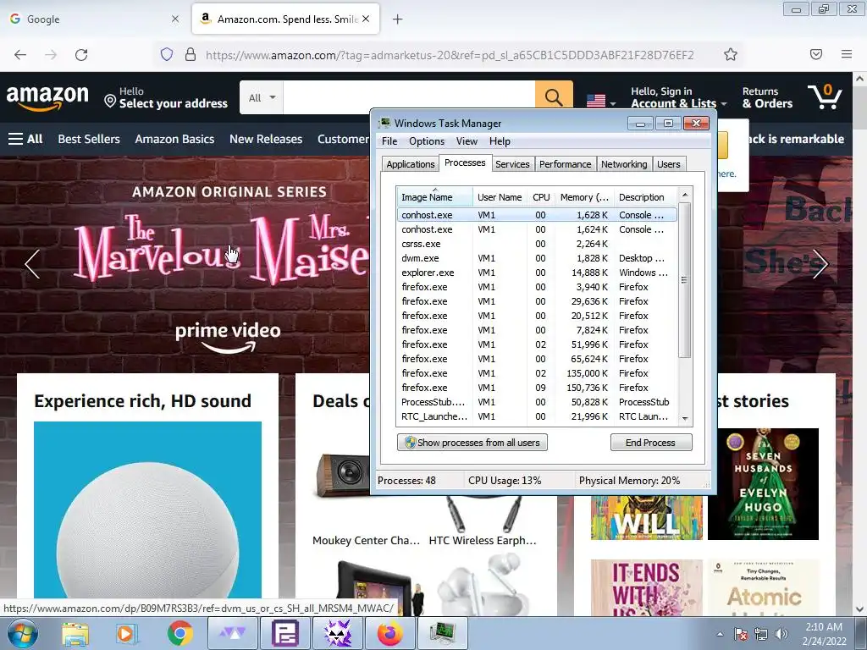Click the Firefox taskbar icon
The width and height of the screenshot is (867, 650).
pyautogui.click(x=389, y=633)
